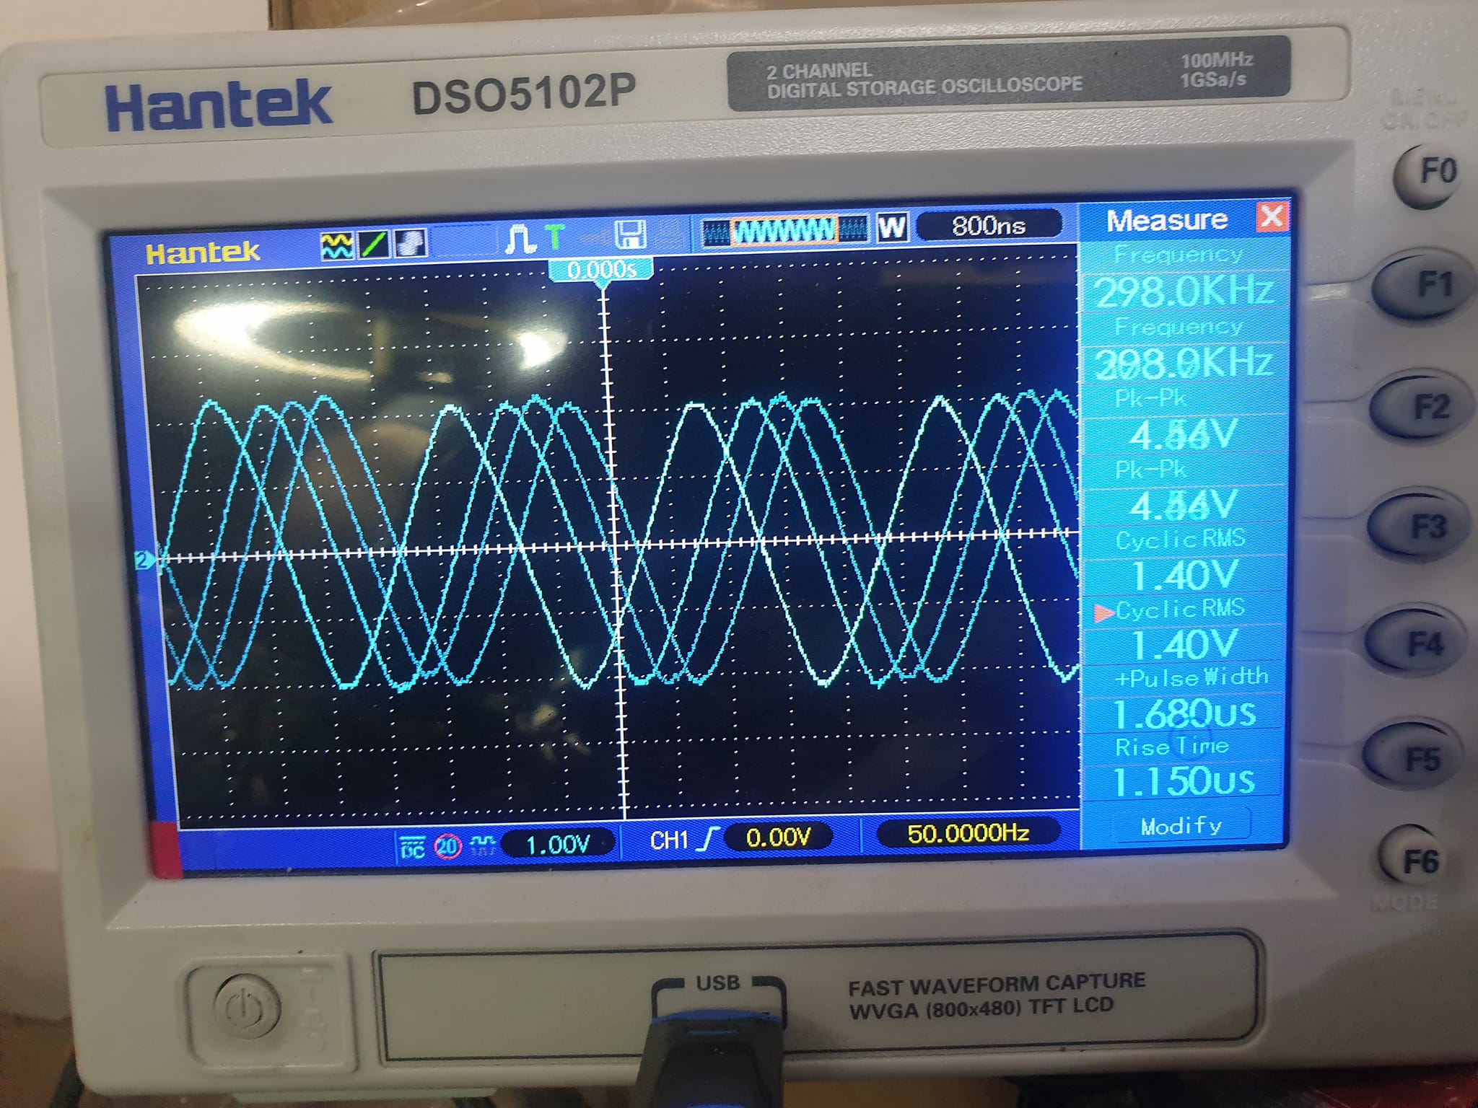The height and width of the screenshot is (1108, 1478).
Task: Select the +Pulse Width 1.680us measurement
Action: 1184,699
